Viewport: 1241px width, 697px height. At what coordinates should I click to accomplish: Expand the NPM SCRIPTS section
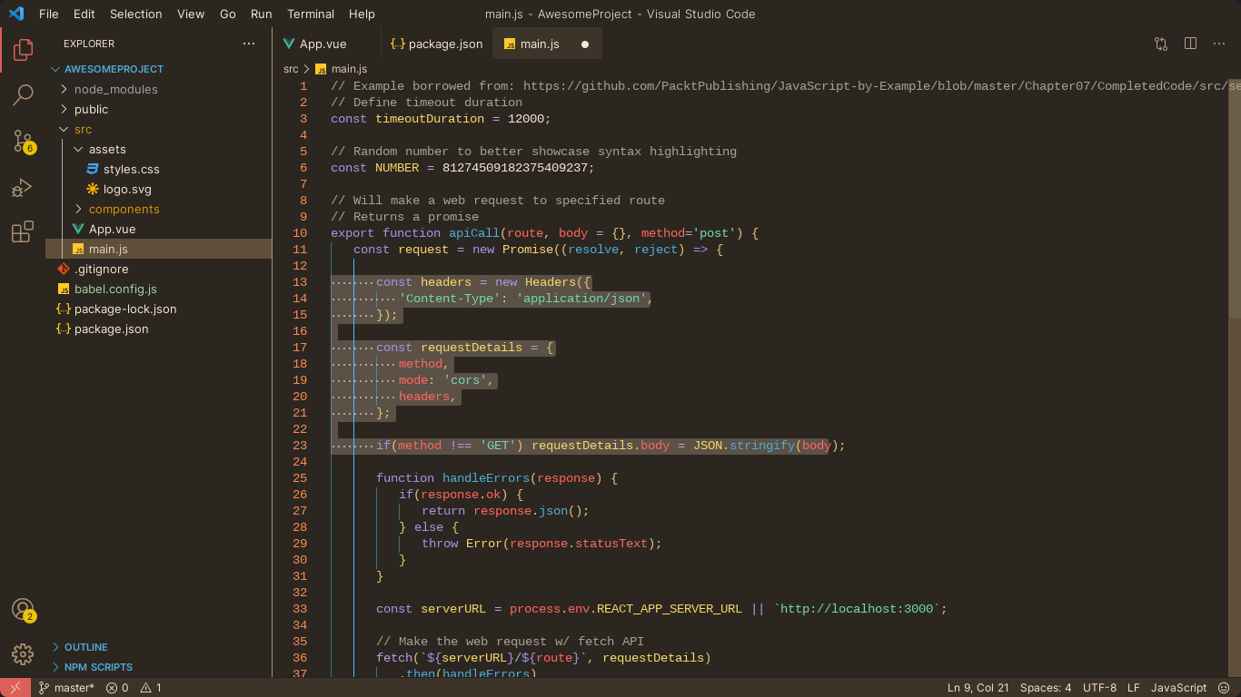pyautogui.click(x=98, y=667)
